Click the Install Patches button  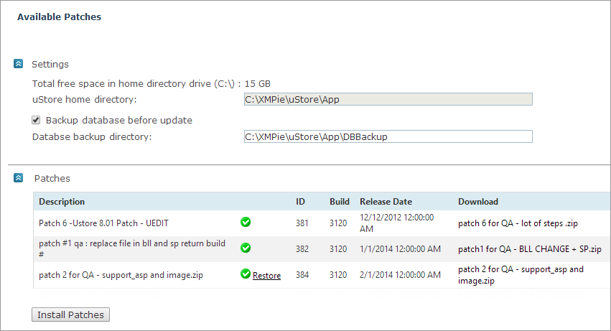coord(70,314)
